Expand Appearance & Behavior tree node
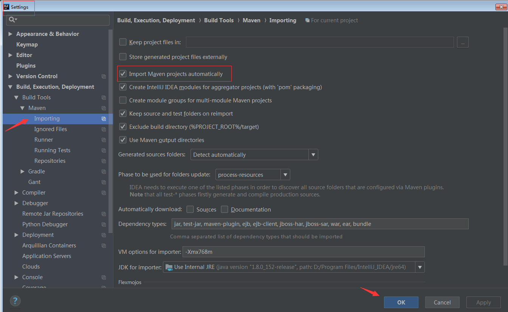This screenshot has height=312, width=508. point(10,34)
